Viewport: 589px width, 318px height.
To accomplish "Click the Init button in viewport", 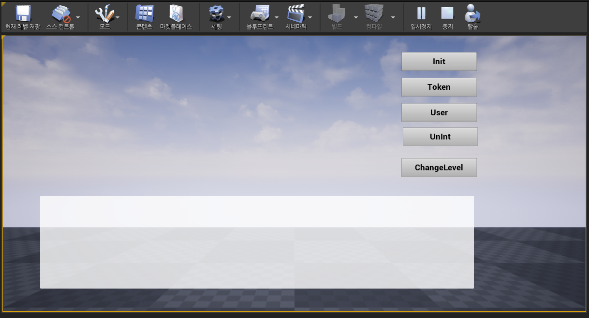I will pyautogui.click(x=439, y=61).
